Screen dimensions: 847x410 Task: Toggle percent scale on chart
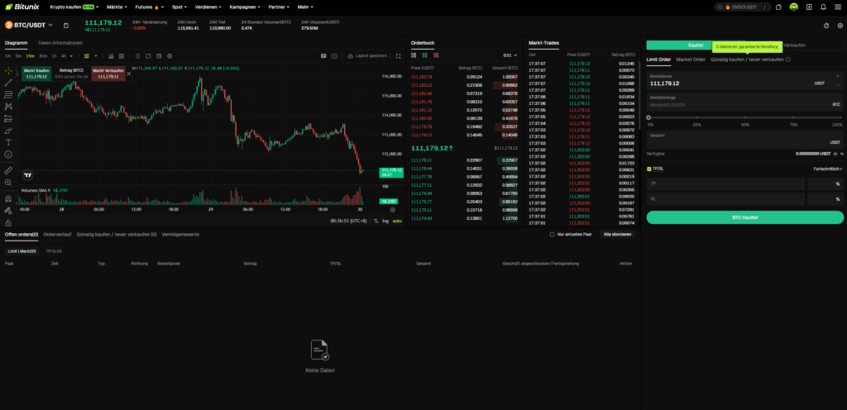376,221
